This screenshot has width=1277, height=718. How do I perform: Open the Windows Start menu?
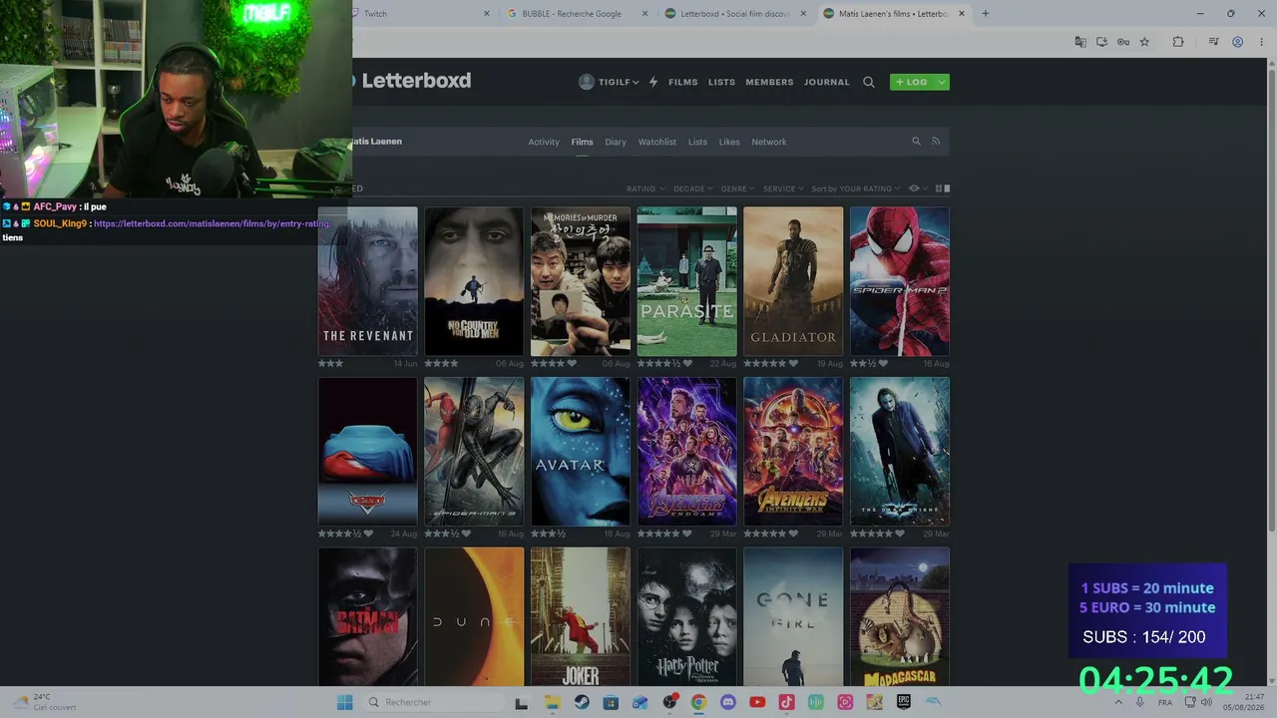click(x=345, y=702)
